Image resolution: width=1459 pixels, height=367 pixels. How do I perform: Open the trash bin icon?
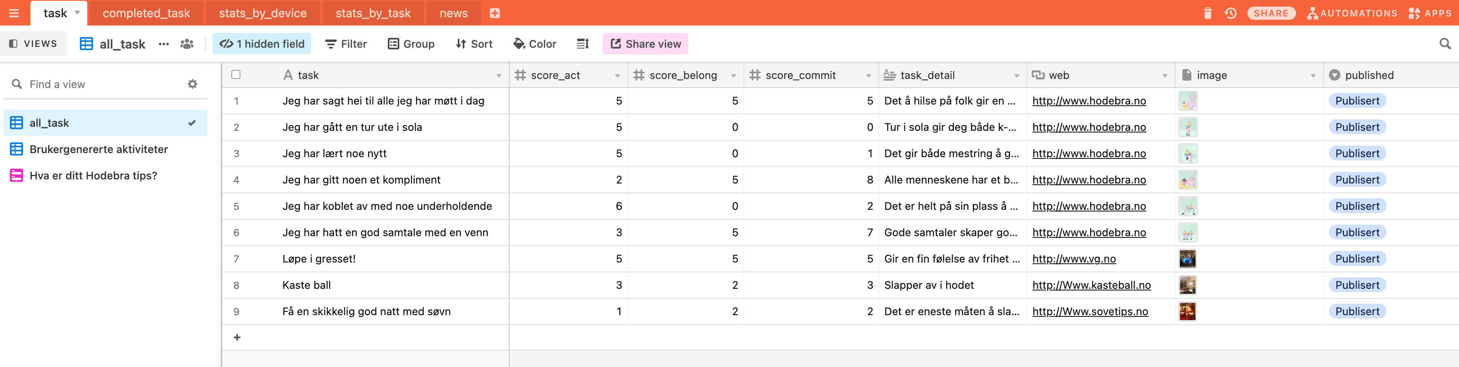pos(1207,13)
